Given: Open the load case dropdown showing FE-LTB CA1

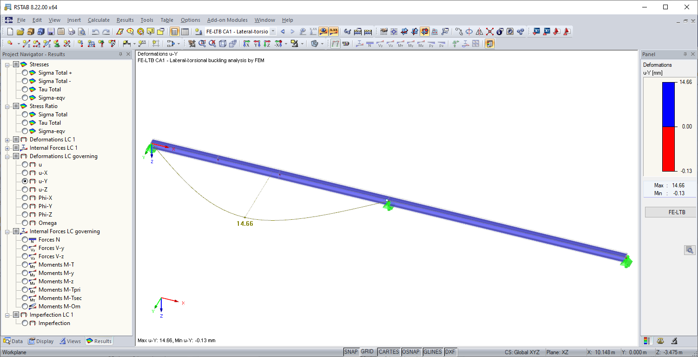Looking at the screenshot, I should tap(272, 32).
